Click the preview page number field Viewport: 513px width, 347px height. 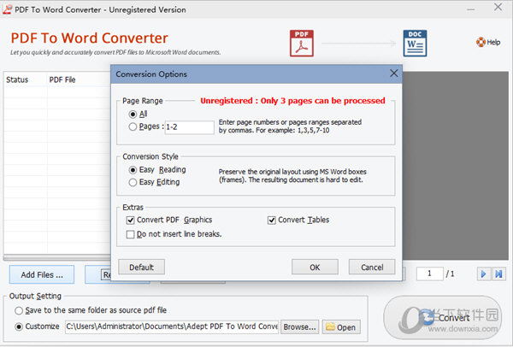pos(429,273)
